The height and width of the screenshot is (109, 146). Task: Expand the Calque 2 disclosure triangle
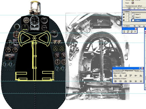[x=130, y=17]
